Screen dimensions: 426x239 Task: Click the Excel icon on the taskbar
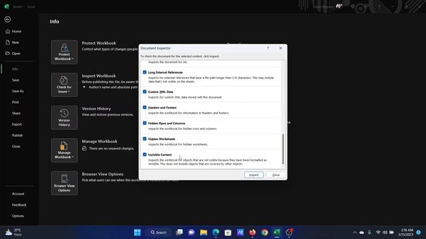(x=277, y=232)
